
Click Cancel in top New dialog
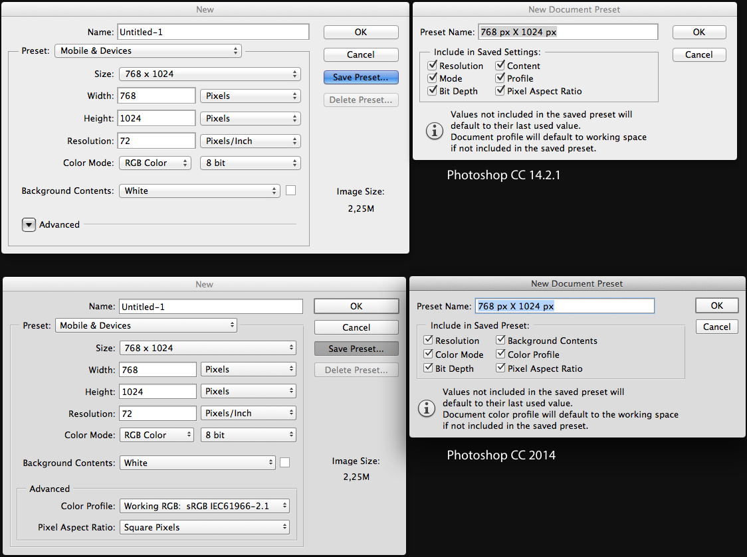[x=361, y=54]
